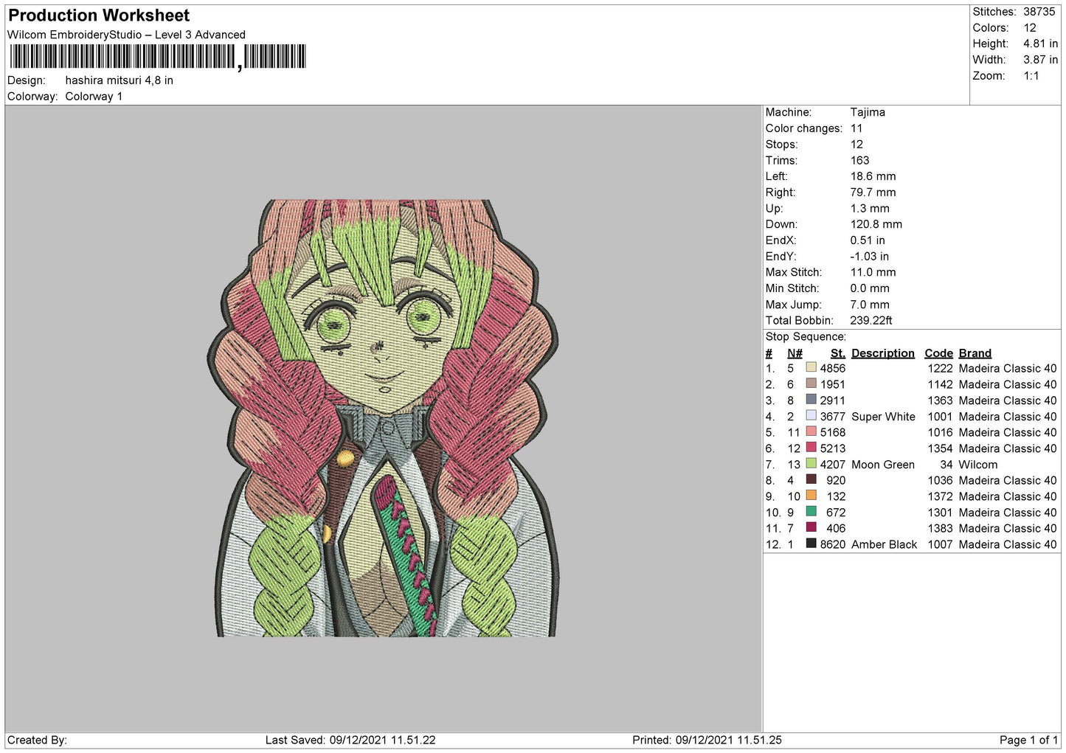The image size is (1066, 753).
Task: Click the 'Description' column header
Action: (x=883, y=353)
